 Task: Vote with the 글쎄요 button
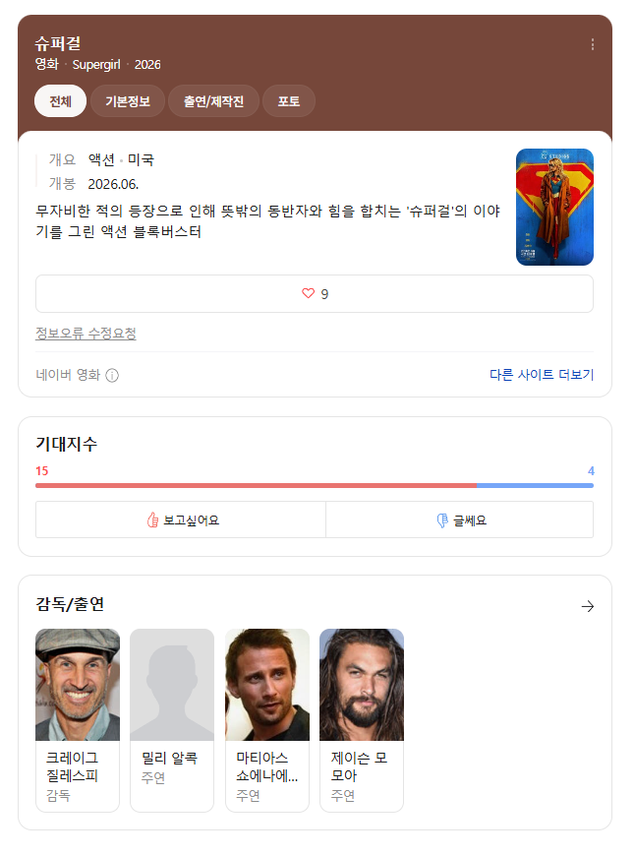click(x=459, y=520)
